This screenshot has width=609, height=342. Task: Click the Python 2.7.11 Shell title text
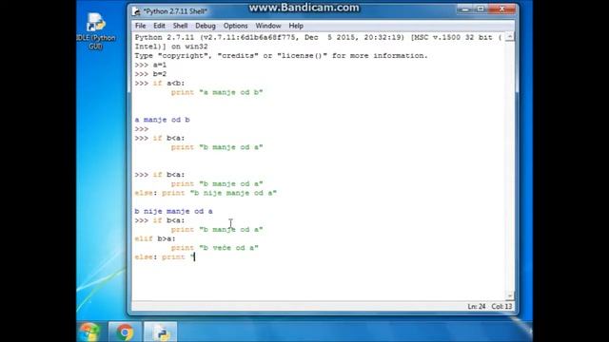(175, 11)
